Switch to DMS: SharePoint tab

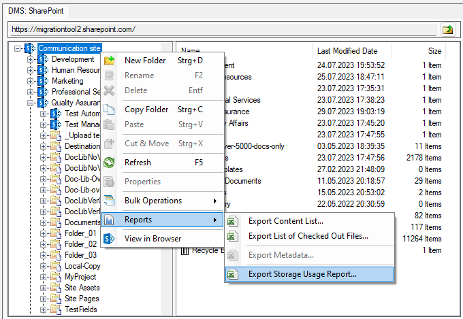point(35,11)
